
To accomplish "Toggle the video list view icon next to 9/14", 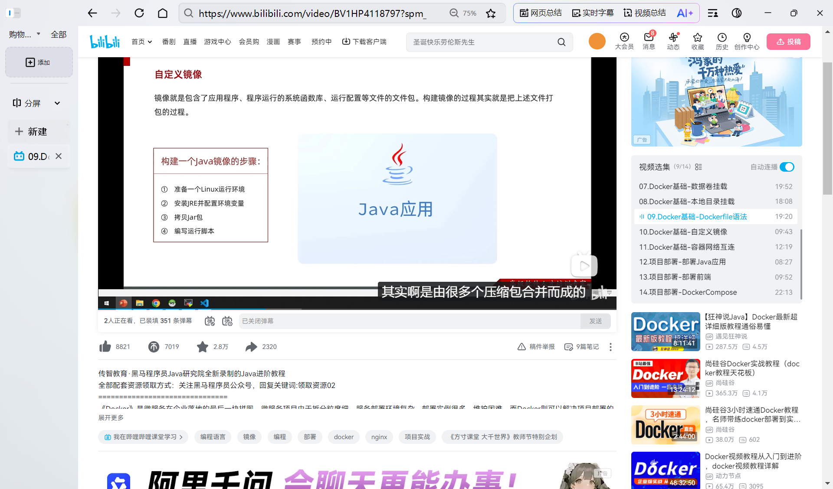I will (699, 167).
